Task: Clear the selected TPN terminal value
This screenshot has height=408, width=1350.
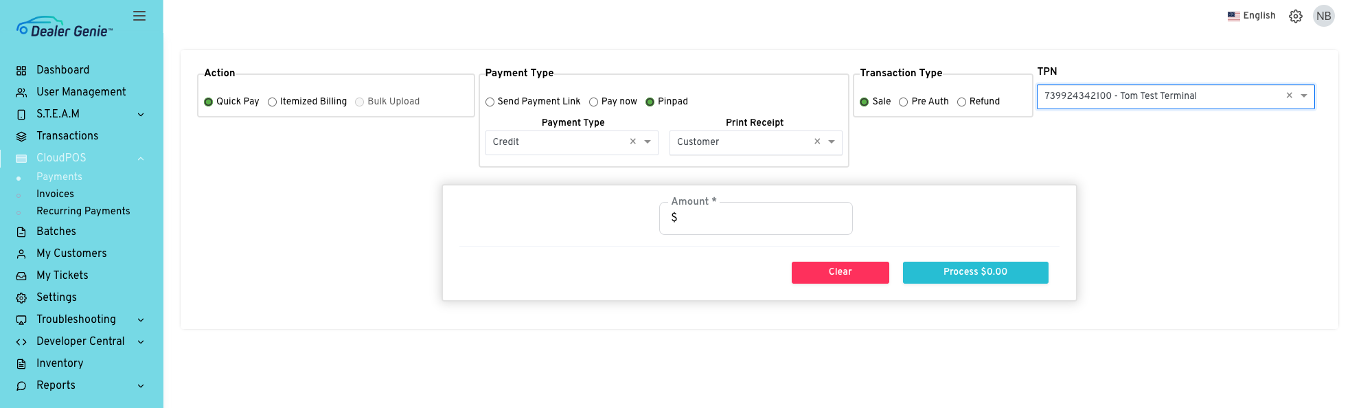Action: [x=1289, y=95]
